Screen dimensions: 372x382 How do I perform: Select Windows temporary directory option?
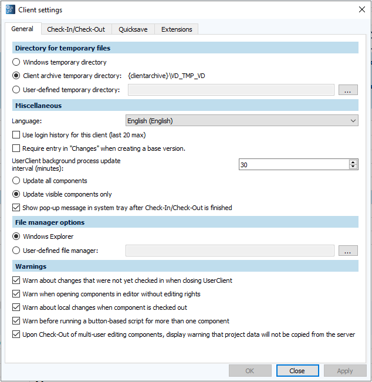pyautogui.click(x=16, y=62)
